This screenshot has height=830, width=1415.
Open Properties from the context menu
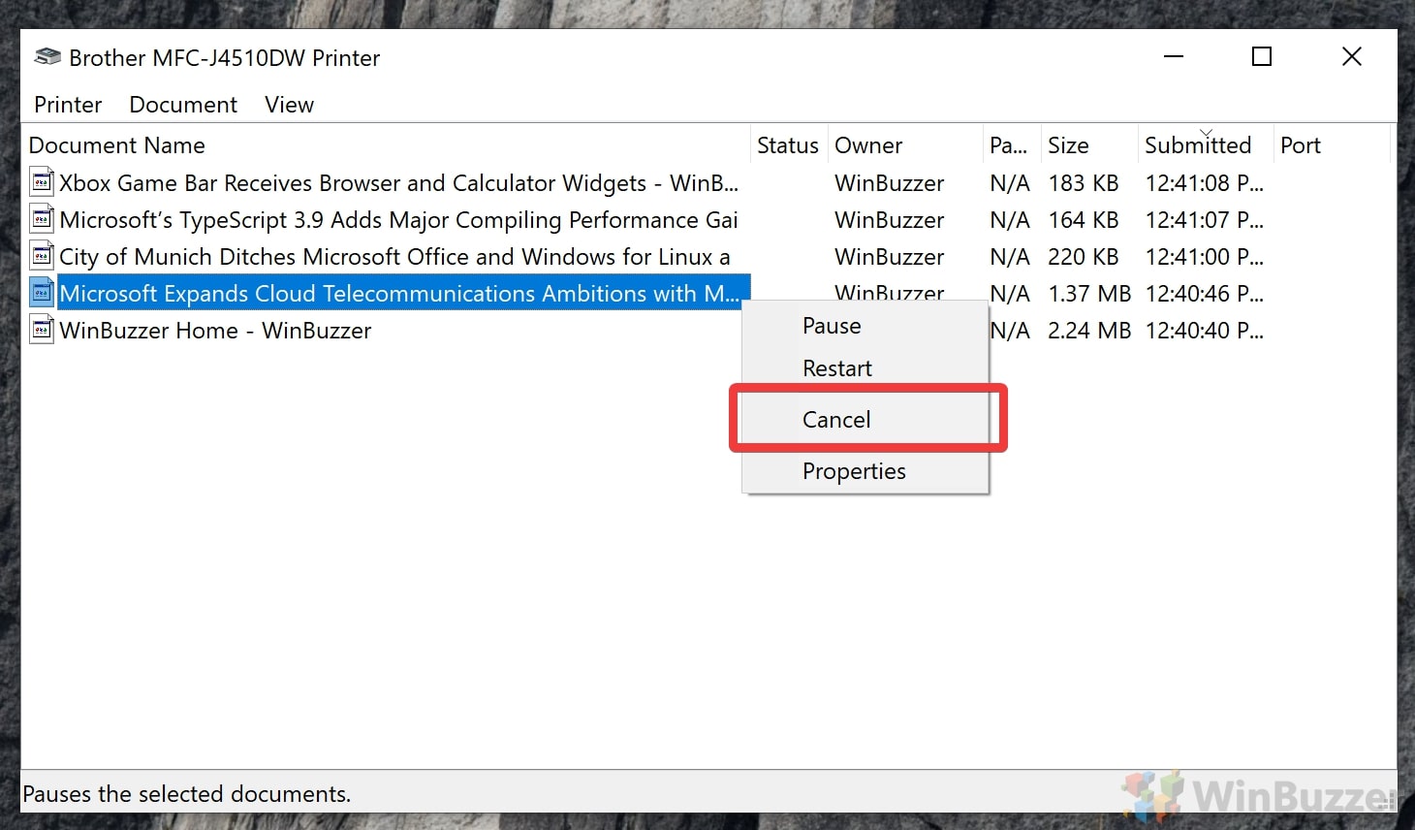pyautogui.click(x=865, y=471)
